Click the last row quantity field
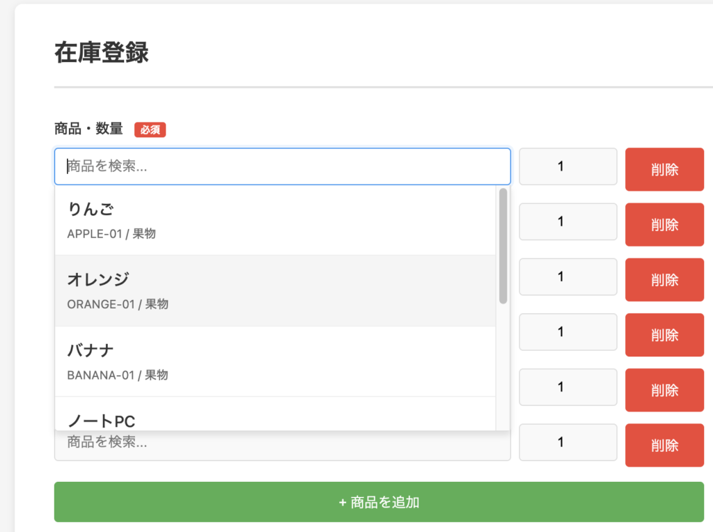Screen dimensions: 713x532 567,442
